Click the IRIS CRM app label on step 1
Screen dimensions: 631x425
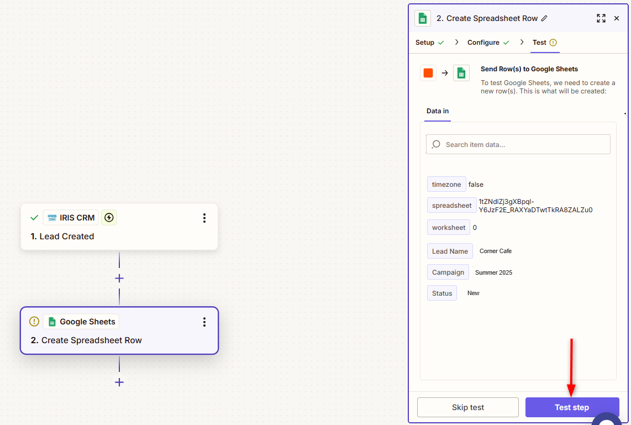pyautogui.click(x=71, y=218)
